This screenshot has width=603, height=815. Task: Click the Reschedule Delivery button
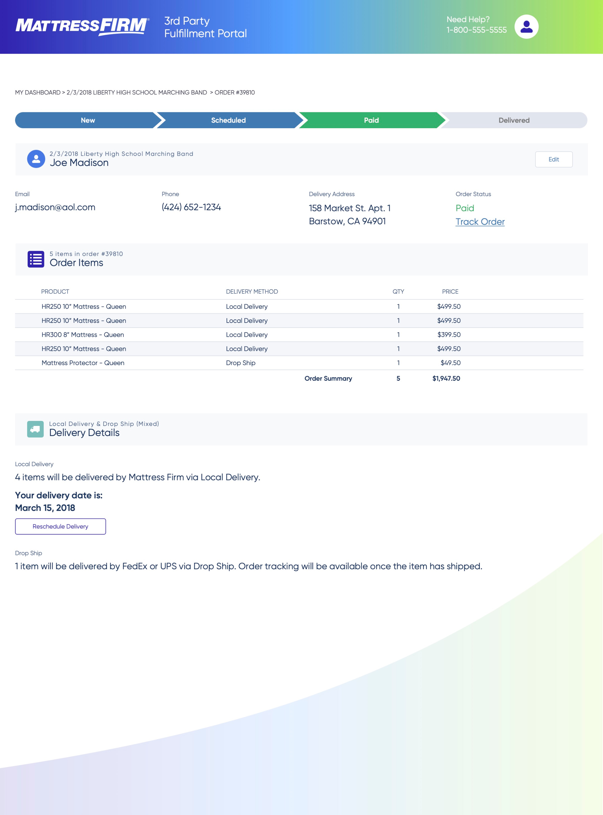click(60, 526)
